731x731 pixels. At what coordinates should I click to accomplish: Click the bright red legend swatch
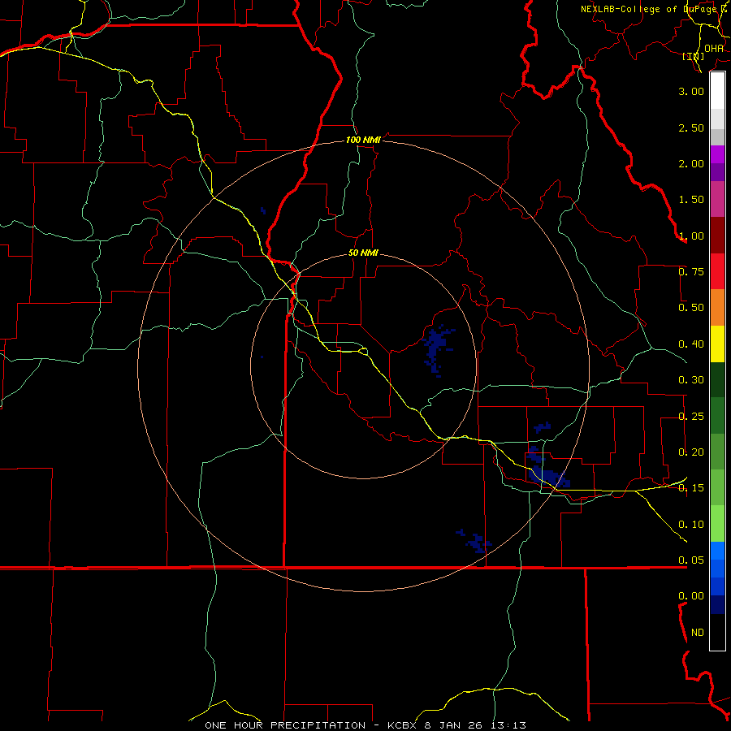coord(717,271)
